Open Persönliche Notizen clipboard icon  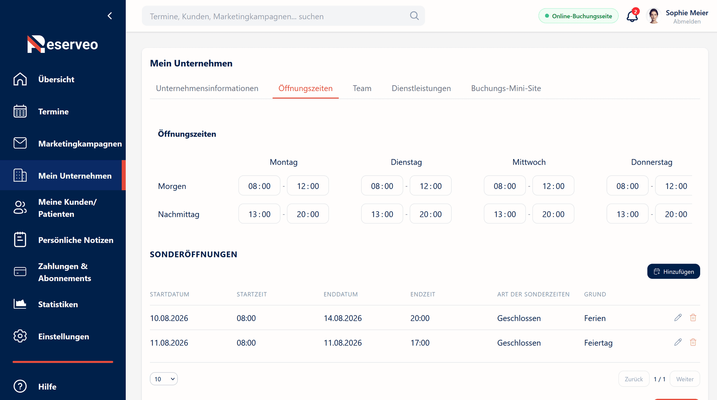pos(20,240)
